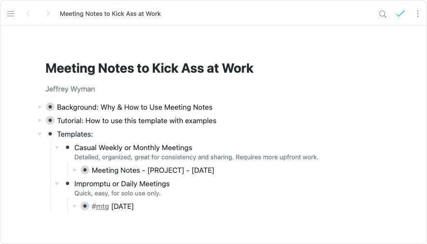
Task: Open the search magnifier icon
Action: pos(383,14)
